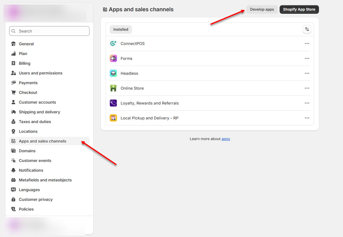
Task: Open the Headless app name
Action: tap(129, 73)
